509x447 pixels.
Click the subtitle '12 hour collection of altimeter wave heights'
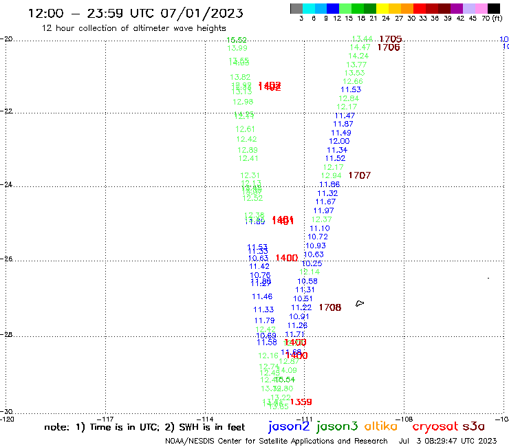pyautogui.click(x=133, y=28)
